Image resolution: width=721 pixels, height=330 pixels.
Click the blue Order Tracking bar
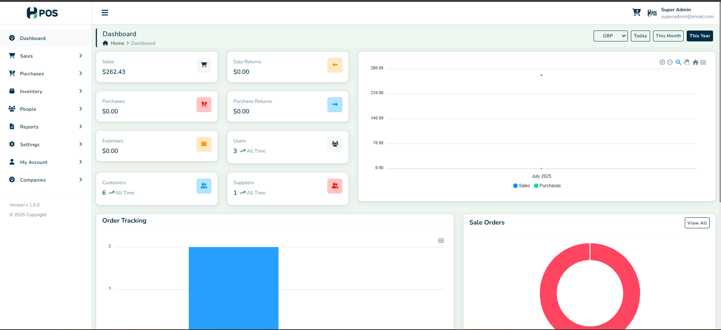click(233, 288)
